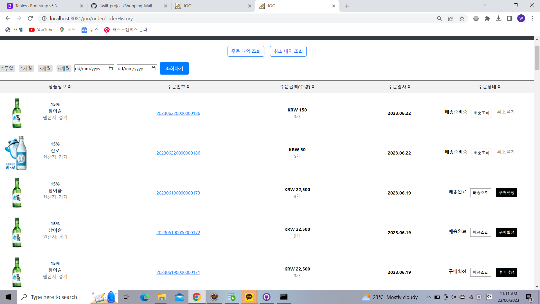Click the 조회하기 search button
This screenshot has width=540, height=304.
pos(174,68)
